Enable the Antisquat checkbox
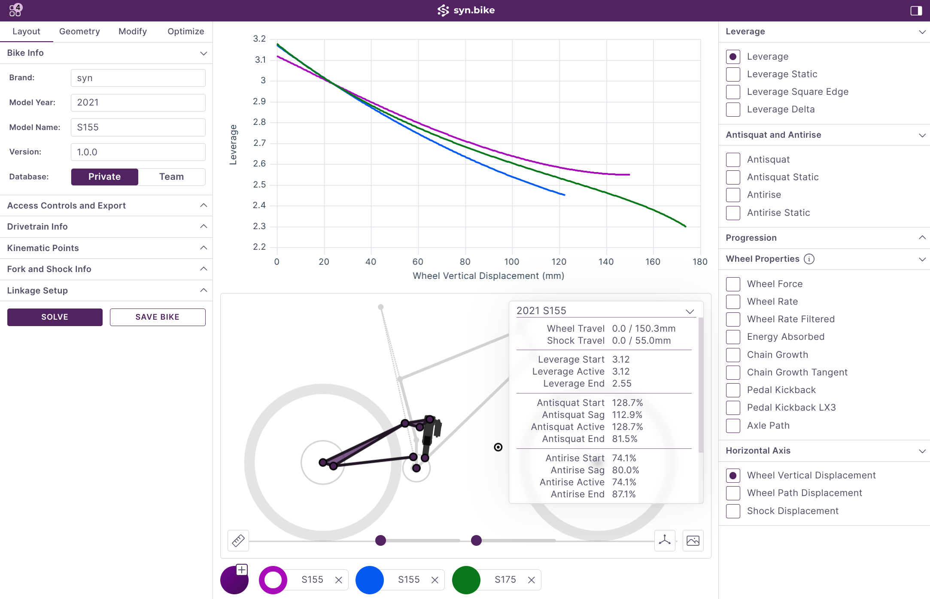The width and height of the screenshot is (930, 599). [733, 160]
